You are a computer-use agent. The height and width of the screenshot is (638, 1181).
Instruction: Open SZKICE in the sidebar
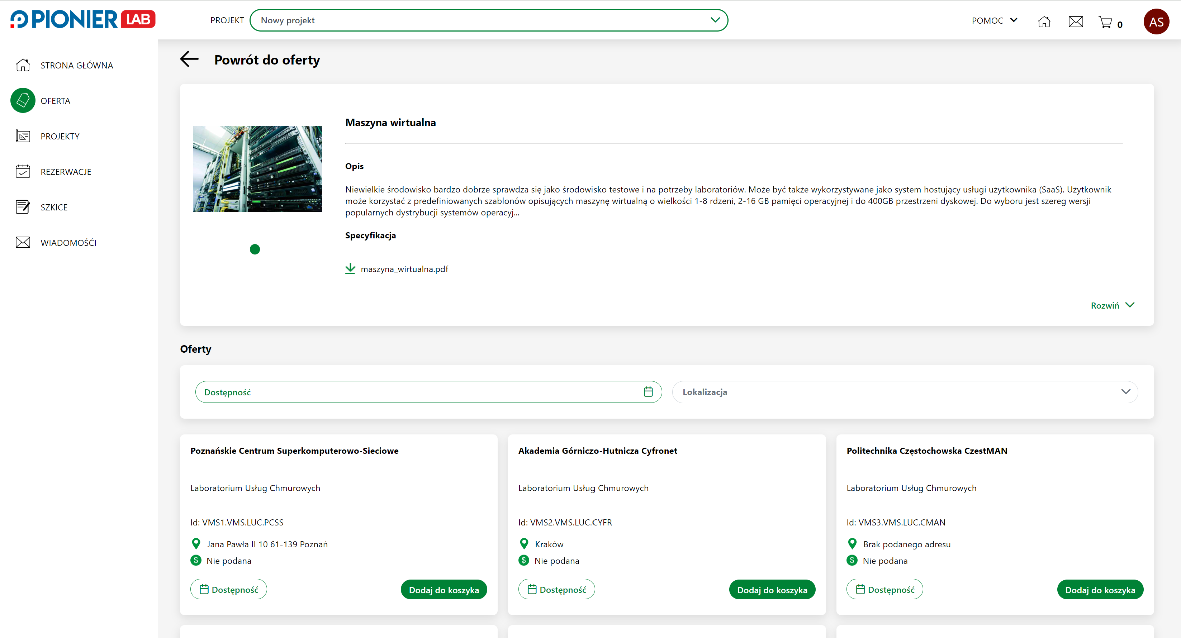point(54,207)
